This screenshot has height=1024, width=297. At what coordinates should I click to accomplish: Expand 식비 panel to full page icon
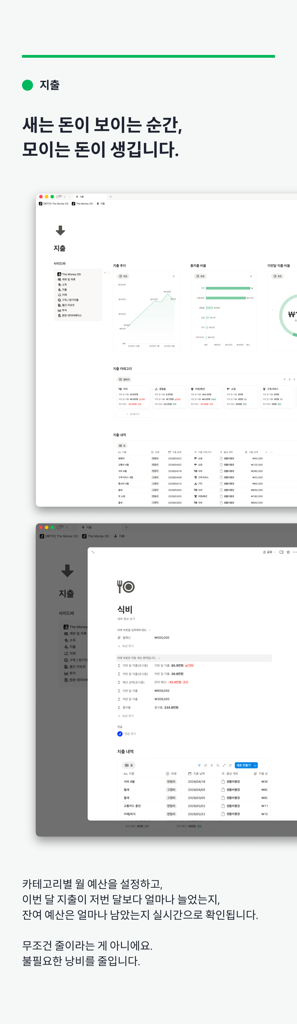pos(93,552)
